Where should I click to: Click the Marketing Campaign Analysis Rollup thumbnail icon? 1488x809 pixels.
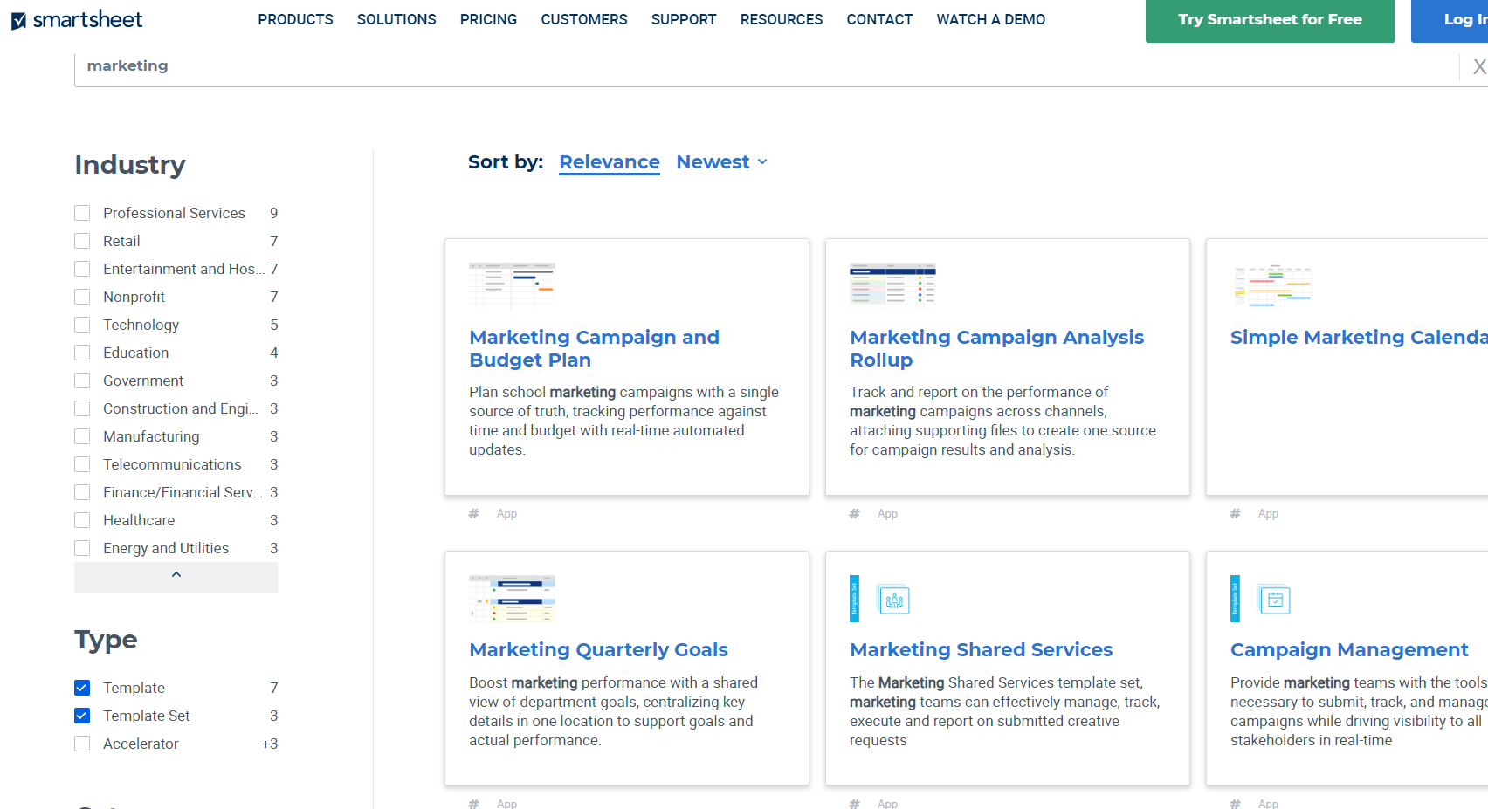(x=892, y=285)
